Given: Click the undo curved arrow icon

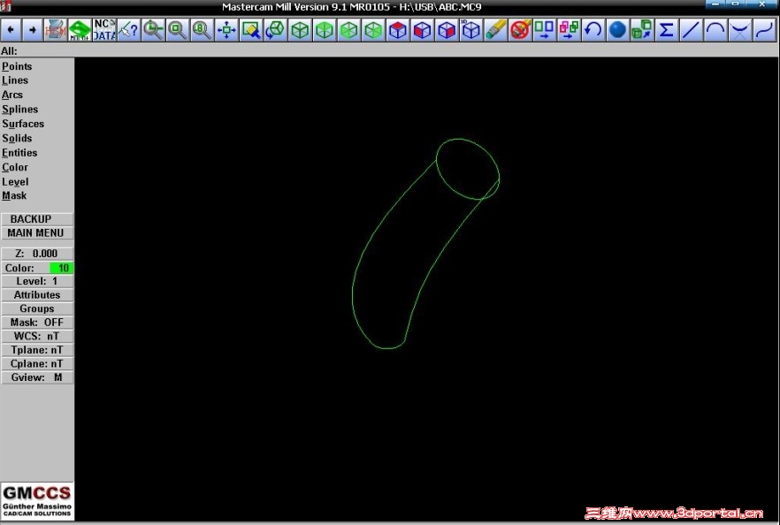Looking at the screenshot, I should pyautogui.click(x=593, y=30).
